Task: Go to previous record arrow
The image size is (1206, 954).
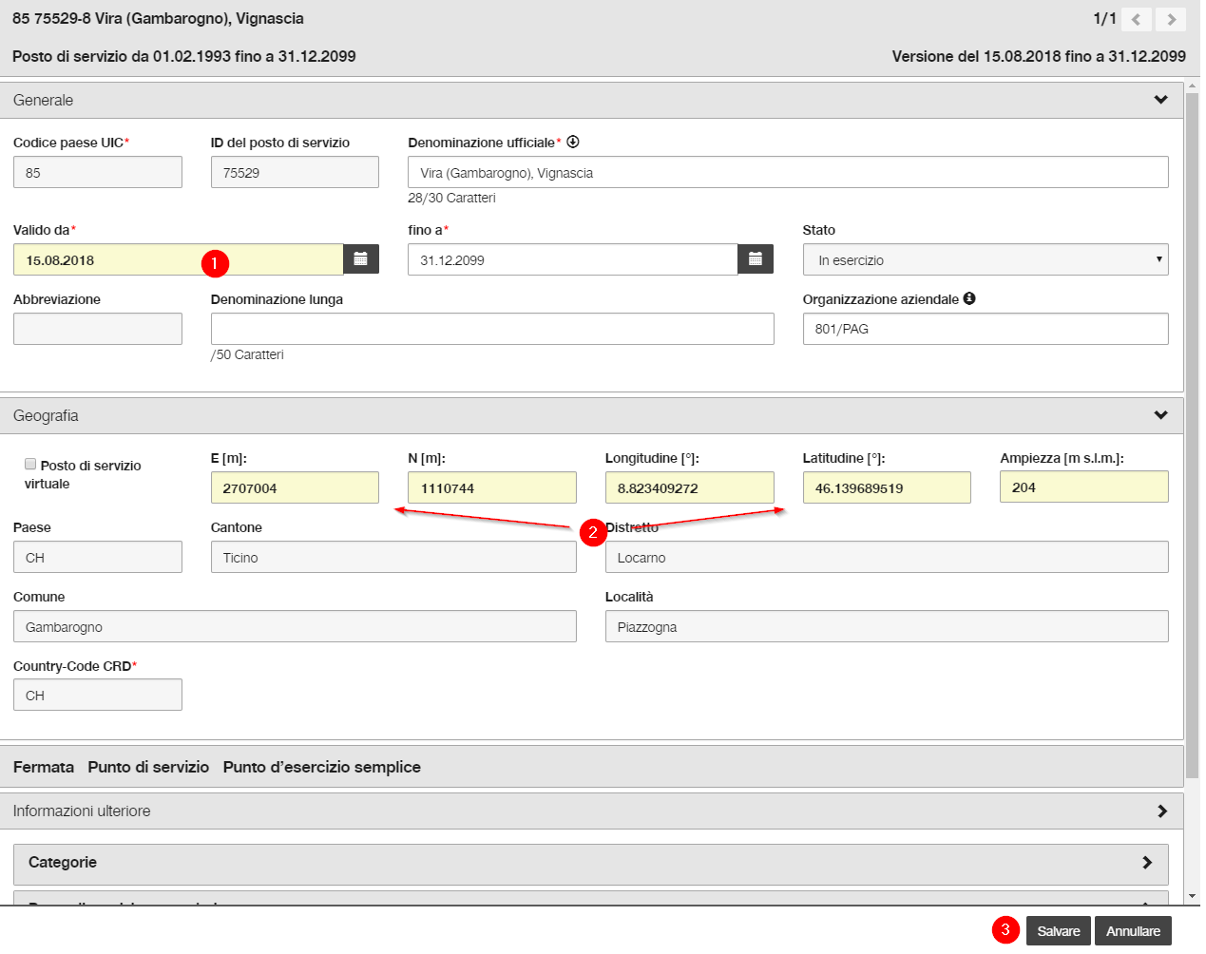Action: click(x=1137, y=19)
